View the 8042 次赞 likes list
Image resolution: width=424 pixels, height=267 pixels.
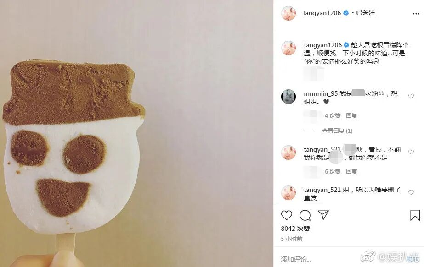(295, 229)
